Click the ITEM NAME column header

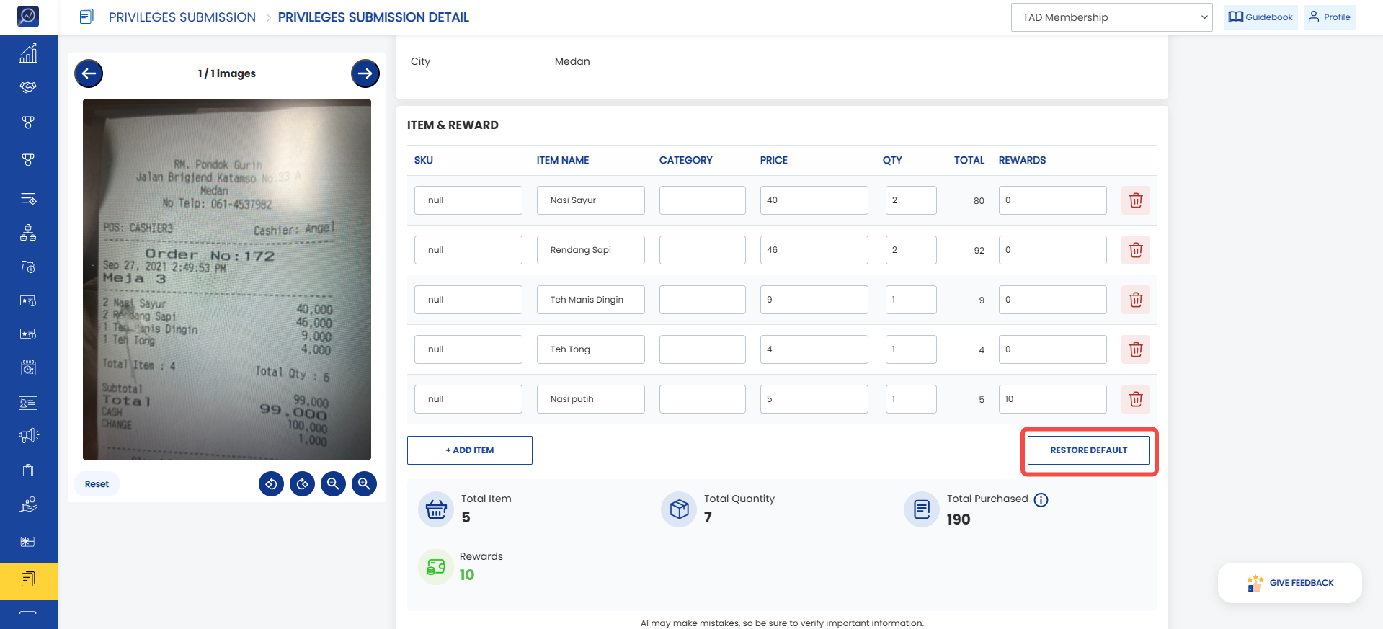563,160
